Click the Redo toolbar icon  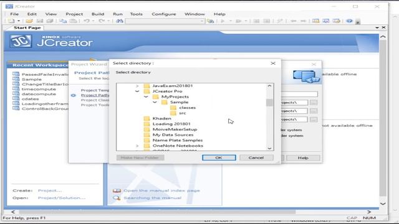pos(102,21)
